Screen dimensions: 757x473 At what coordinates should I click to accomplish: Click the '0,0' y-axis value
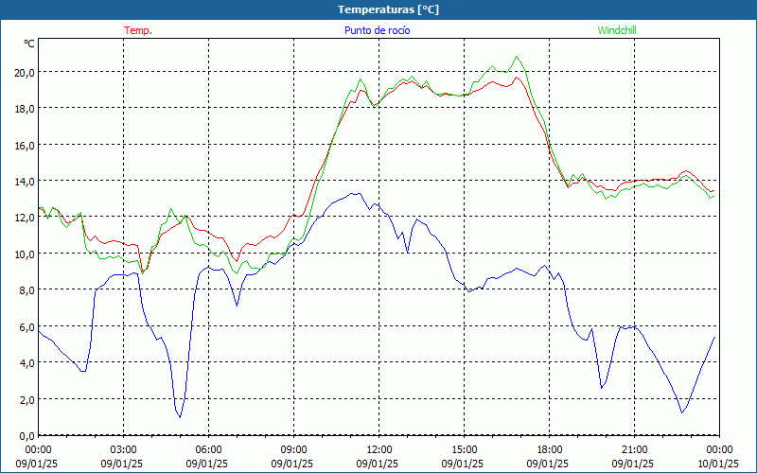(27, 436)
